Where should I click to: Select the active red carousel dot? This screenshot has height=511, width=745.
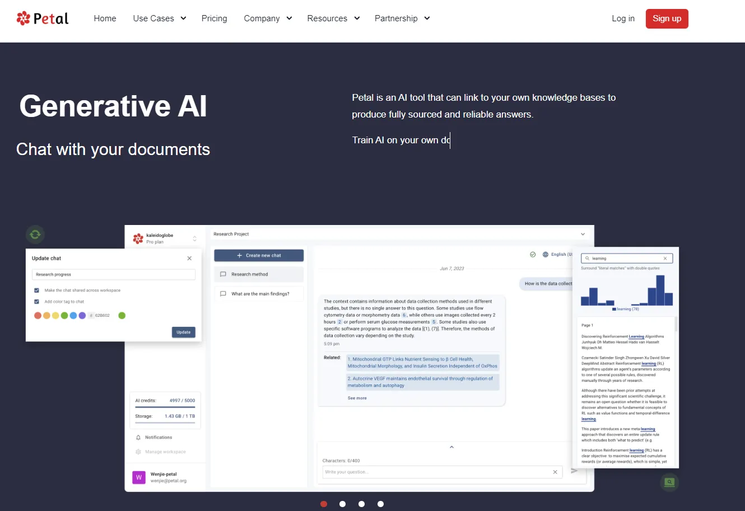pos(324,504)
